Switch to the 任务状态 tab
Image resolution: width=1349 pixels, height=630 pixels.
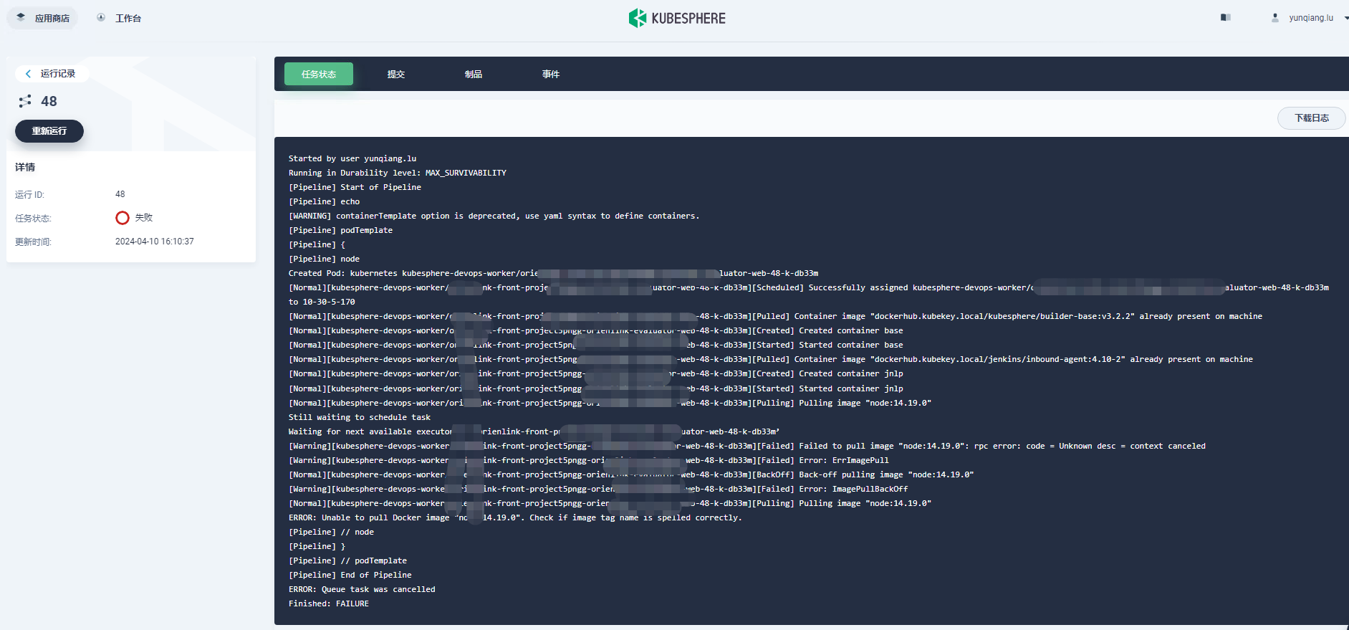click(x=319, y=74)
